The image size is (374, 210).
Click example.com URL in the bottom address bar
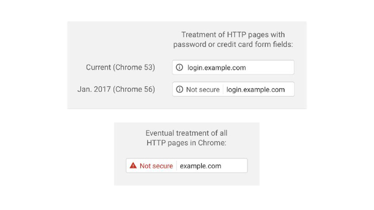point(201,166)
